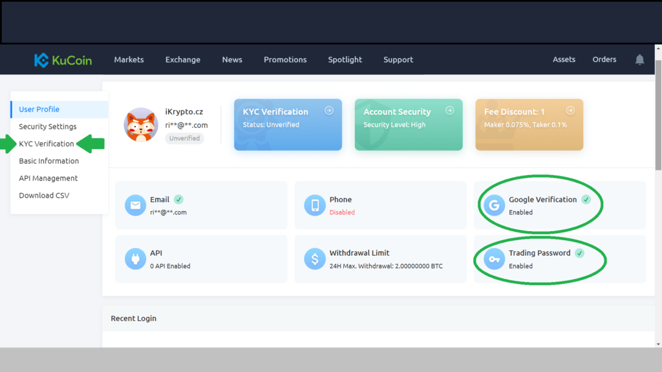This screenshot has width=662, height=372.
Task: Click the 24H Max. Withdrawal amount text
Action: click(x=386, y=266)
